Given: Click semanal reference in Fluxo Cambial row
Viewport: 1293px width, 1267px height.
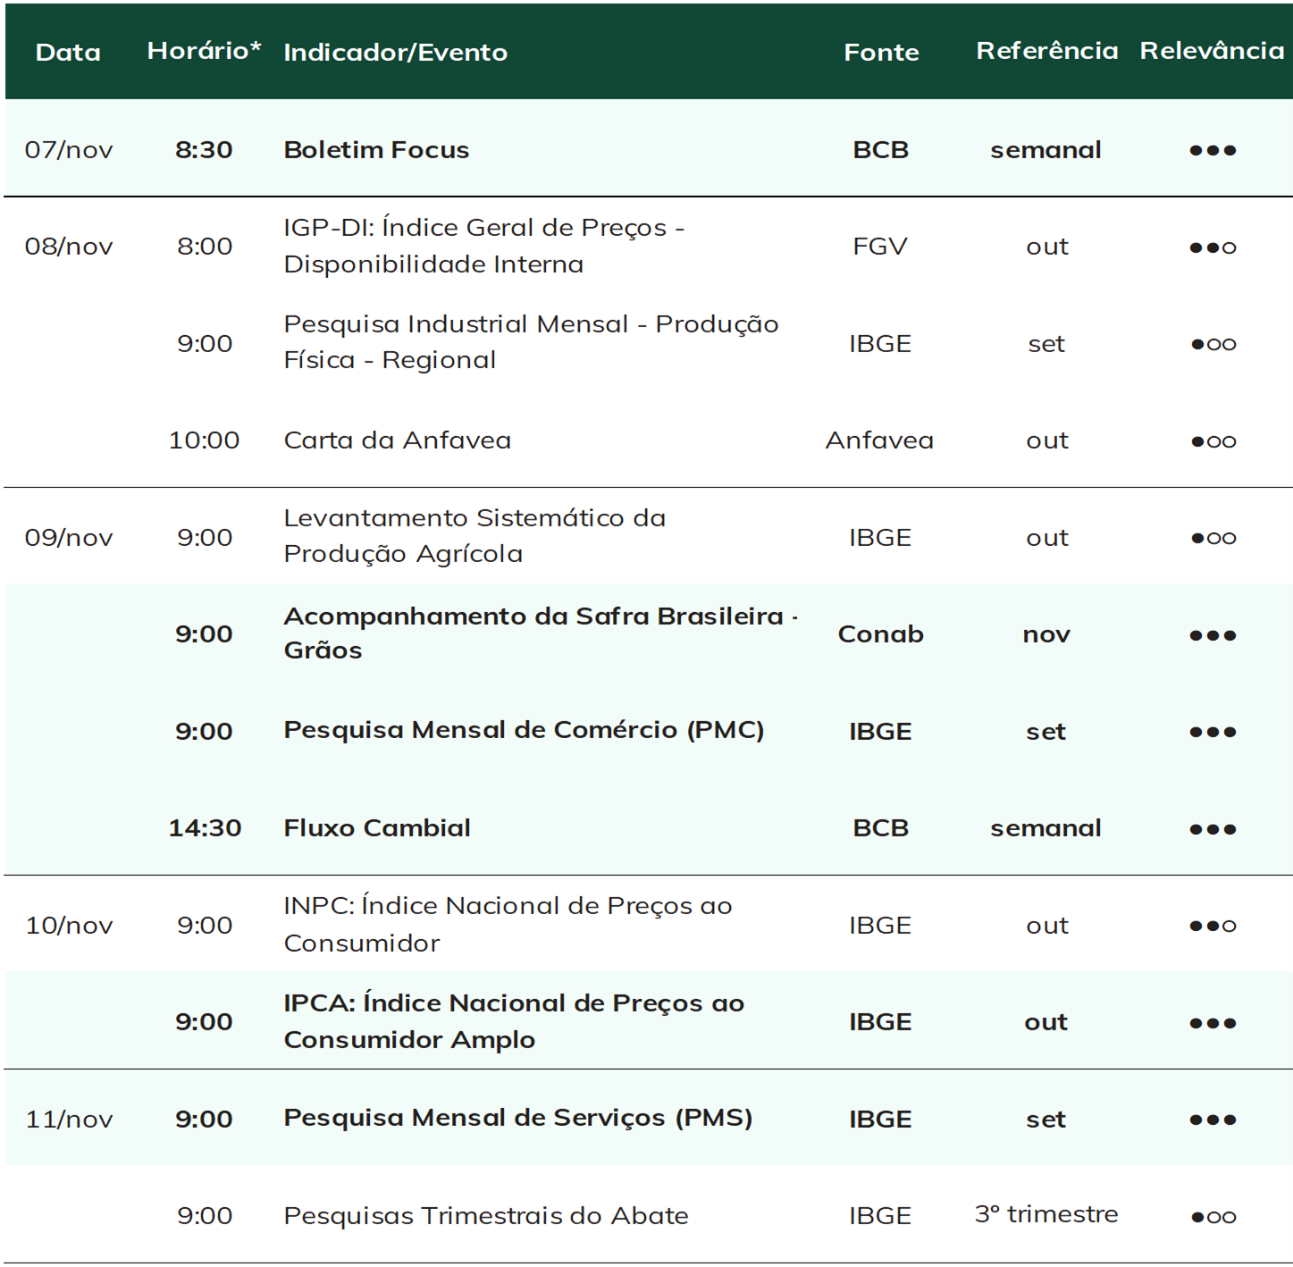Looking at the screenshot, I should click(x=1045, y=827).
